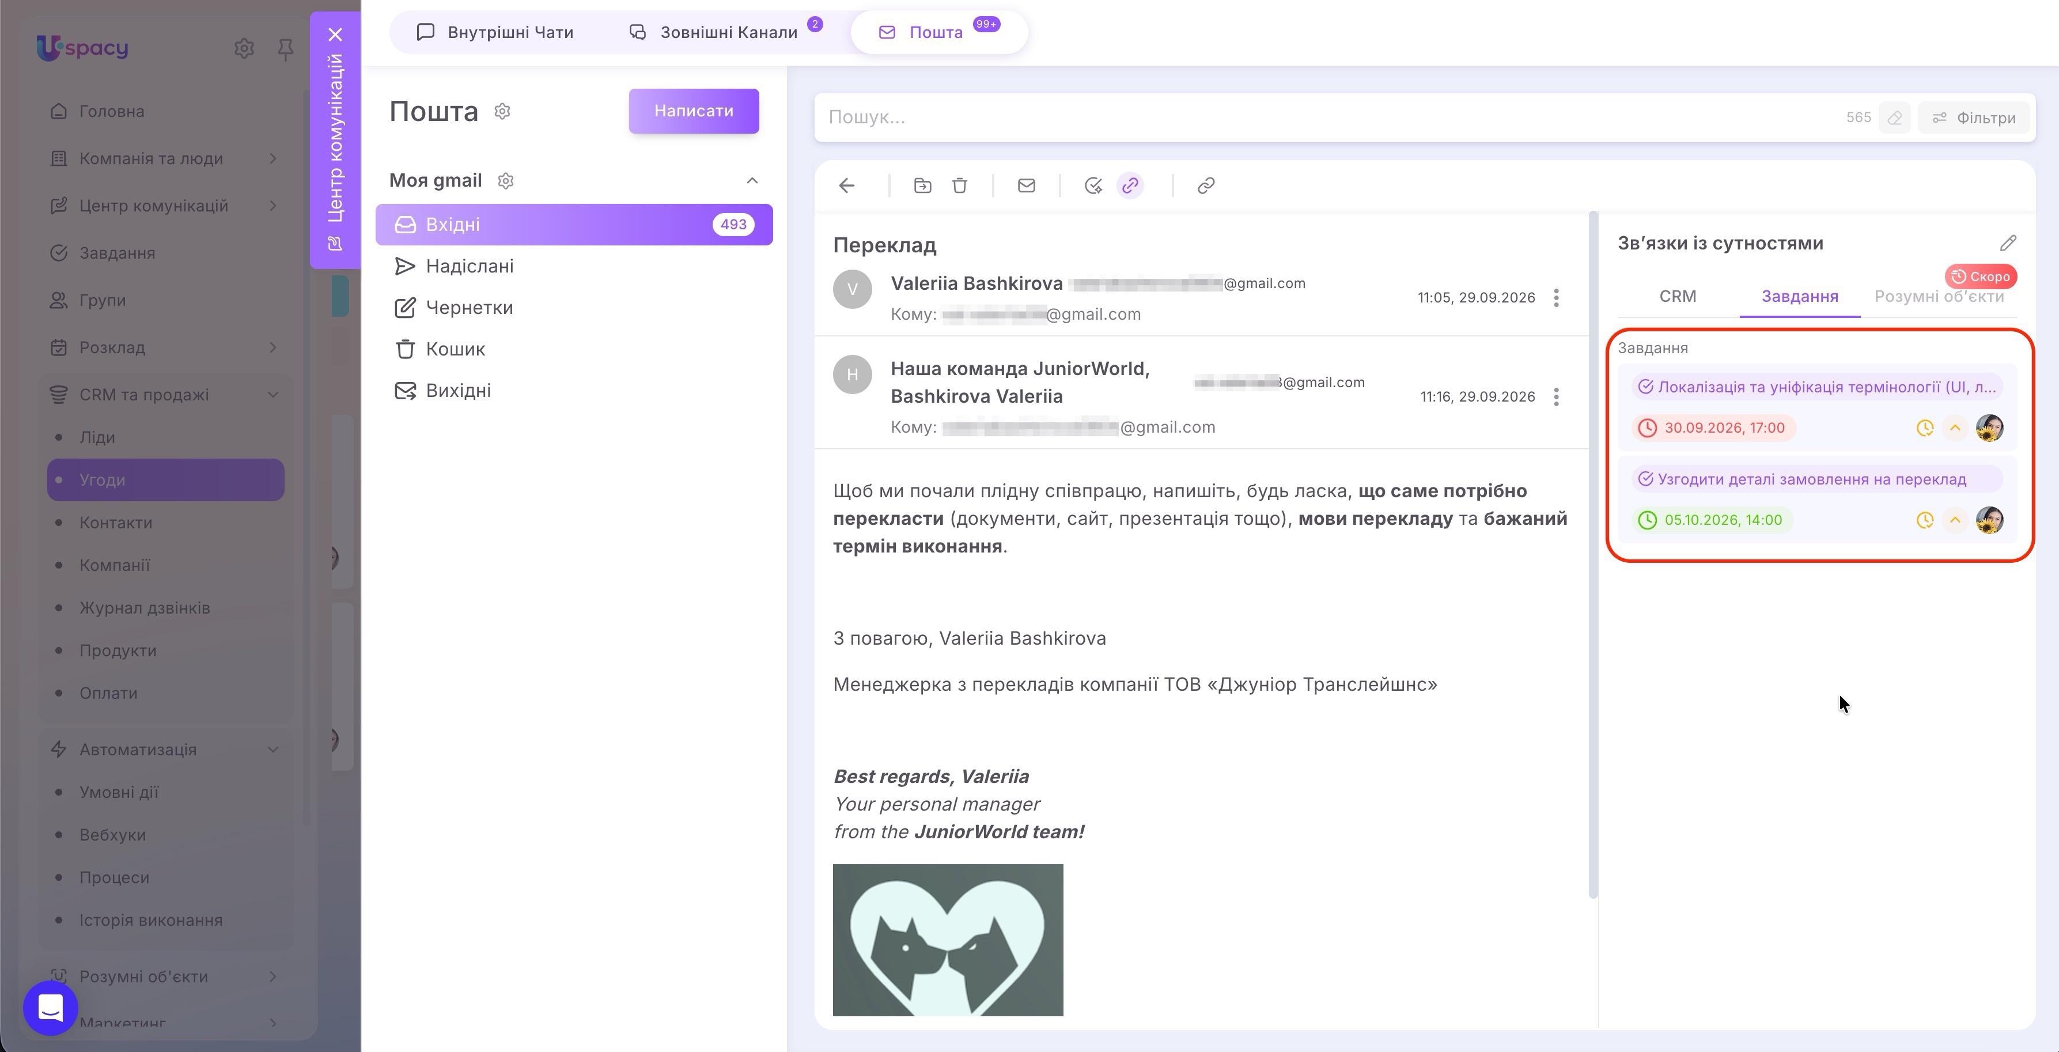Open options menu for JuniorWorld message at 11:16
Screen dimensions: 2059x1052
(x=1555, y=396)
